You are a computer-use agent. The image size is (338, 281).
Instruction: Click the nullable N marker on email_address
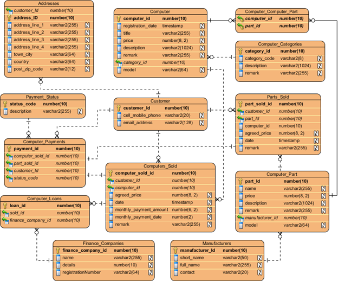coord(201,123)
